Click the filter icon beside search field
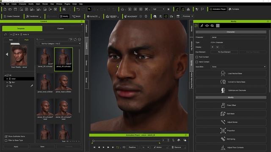The image size is (271, 152). click(71, 39)
